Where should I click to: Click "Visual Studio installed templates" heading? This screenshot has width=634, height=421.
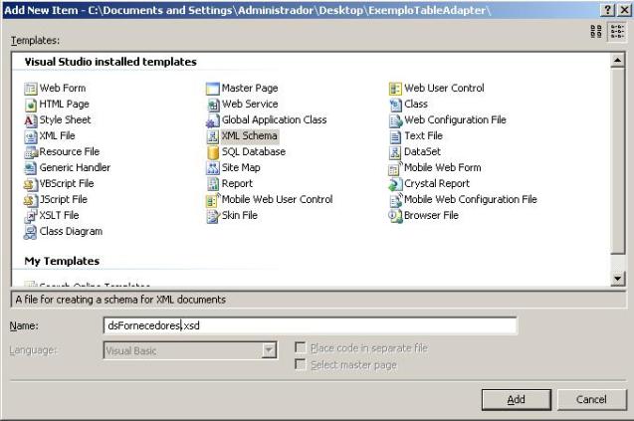110,62
